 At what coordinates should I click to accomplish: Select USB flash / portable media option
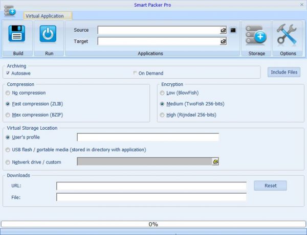pos(8,150)
